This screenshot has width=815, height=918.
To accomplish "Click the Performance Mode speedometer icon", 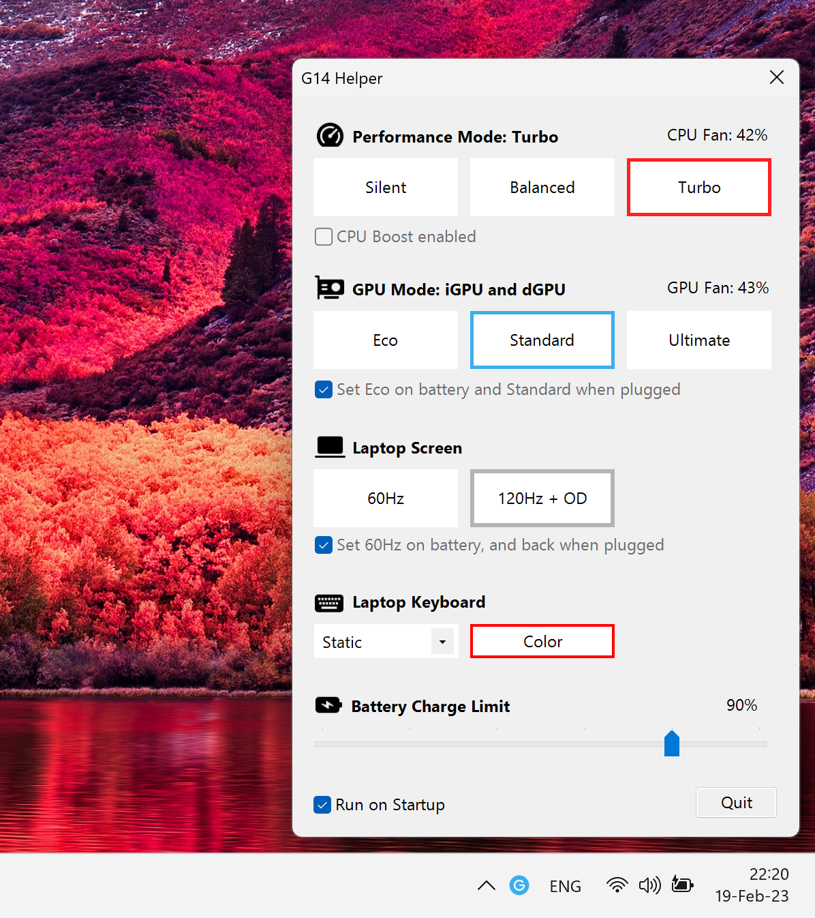I will 330,136.
